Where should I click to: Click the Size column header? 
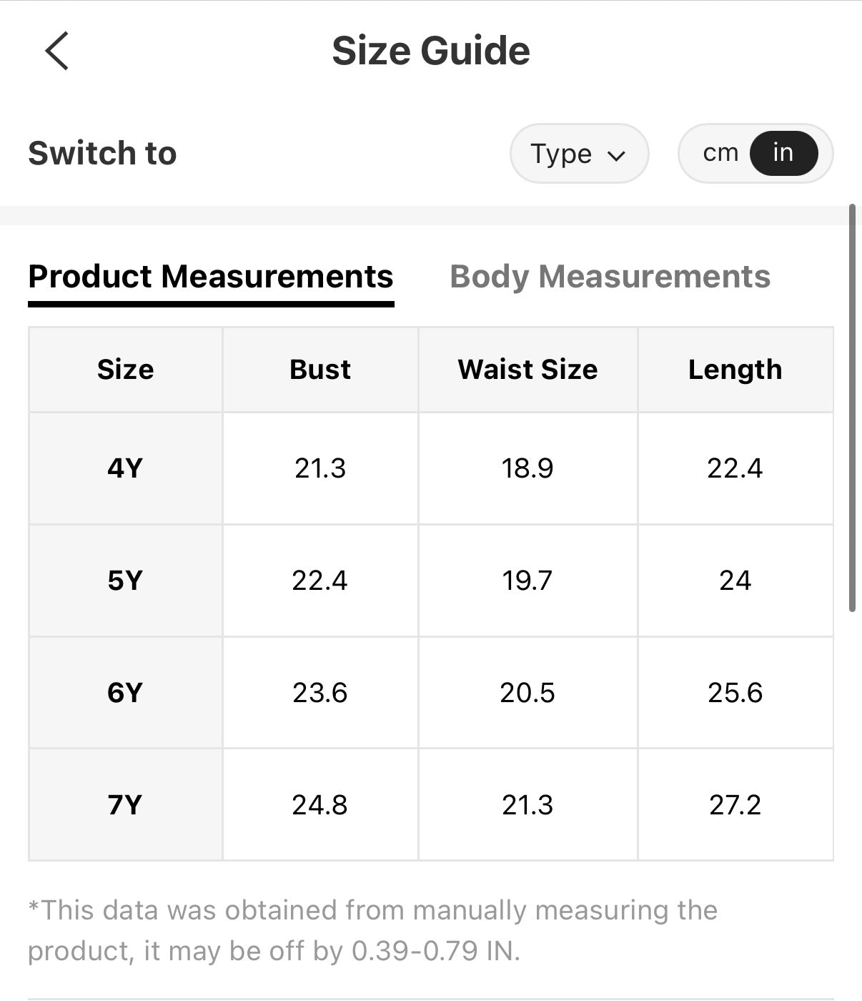pyautogui.click(x=126, y=370)
